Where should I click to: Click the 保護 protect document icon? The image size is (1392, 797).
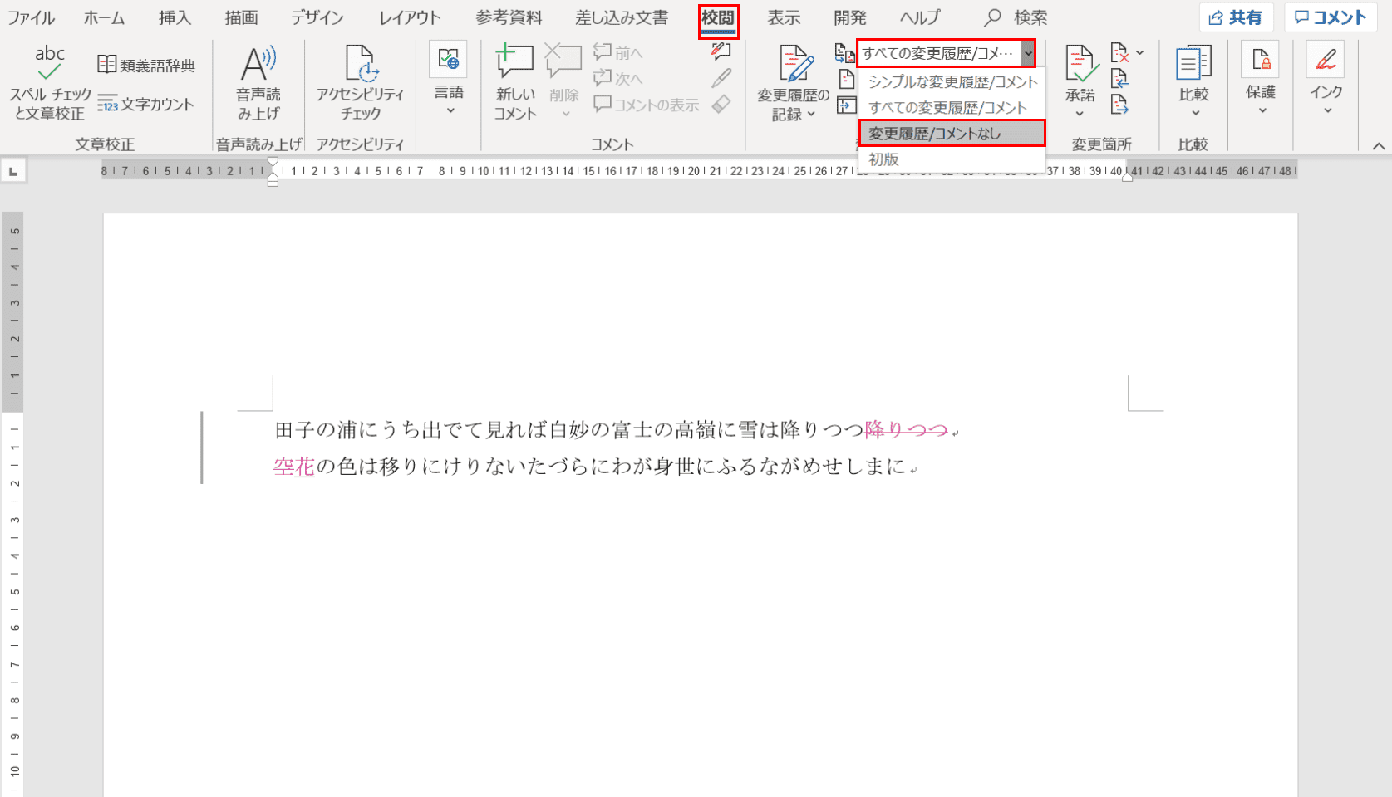pos(1261,60)
